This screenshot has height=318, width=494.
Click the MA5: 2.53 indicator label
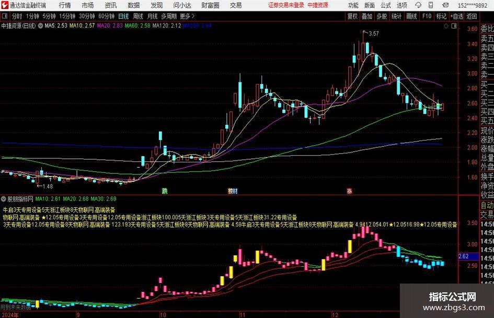(x=56, y=26)
